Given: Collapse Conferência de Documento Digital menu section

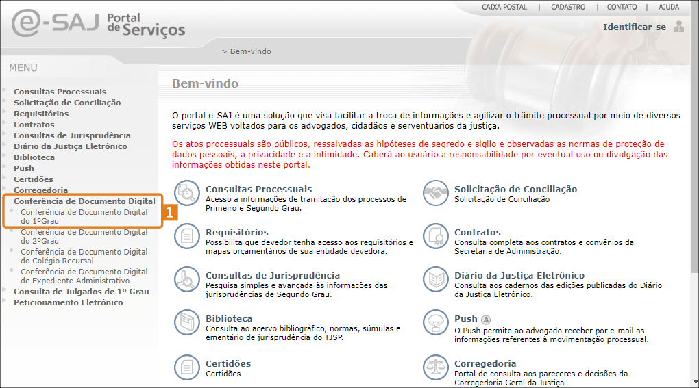Looking at the screenshot, I should pos(84,201).
